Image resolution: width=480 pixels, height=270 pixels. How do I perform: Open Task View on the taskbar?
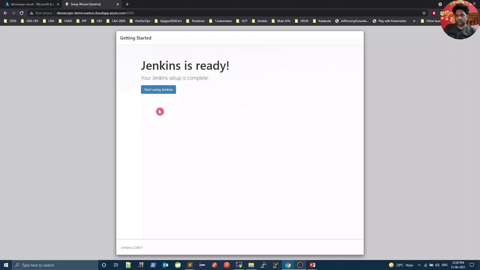pyautogui.click(x=116, y=265)
